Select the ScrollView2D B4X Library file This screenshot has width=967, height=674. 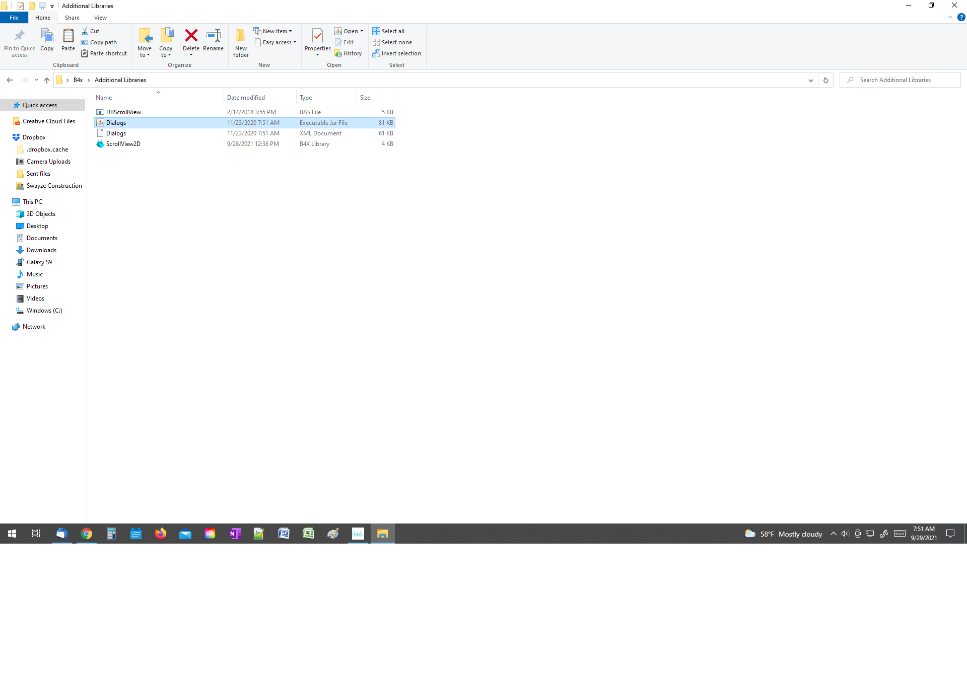click(123, 144)
